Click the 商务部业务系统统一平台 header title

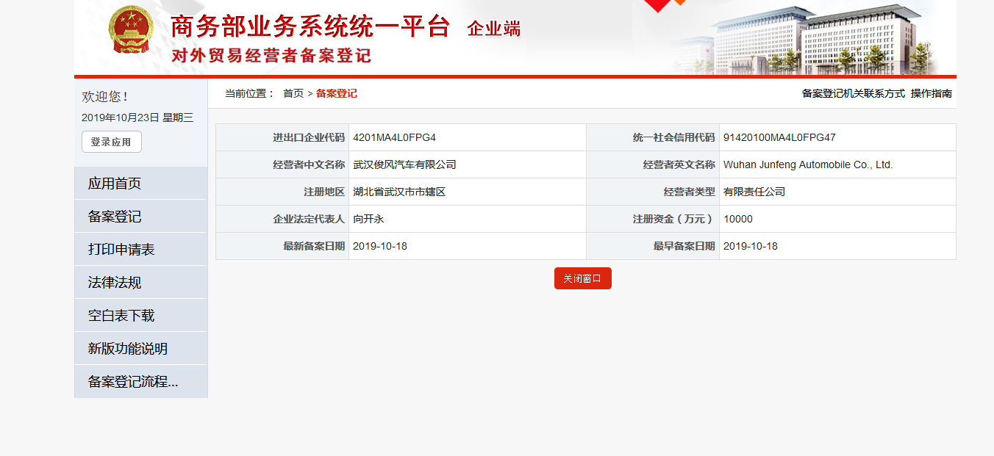(310, 27)
